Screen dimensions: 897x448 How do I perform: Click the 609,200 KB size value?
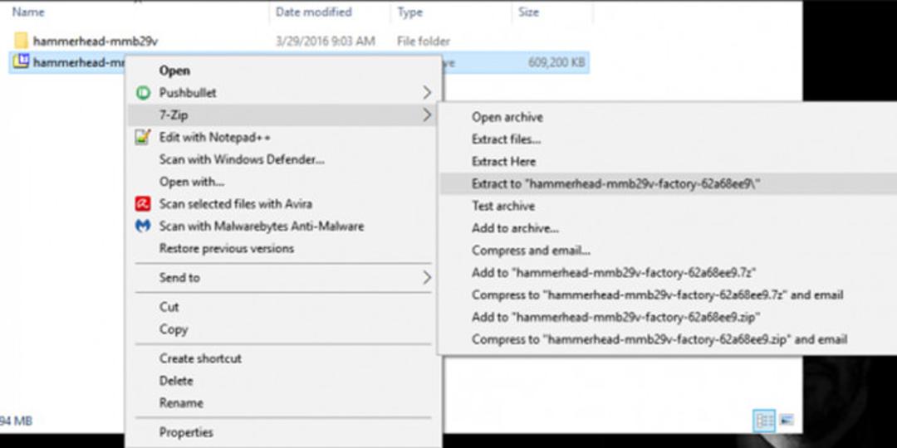click(x=556, y=62)
